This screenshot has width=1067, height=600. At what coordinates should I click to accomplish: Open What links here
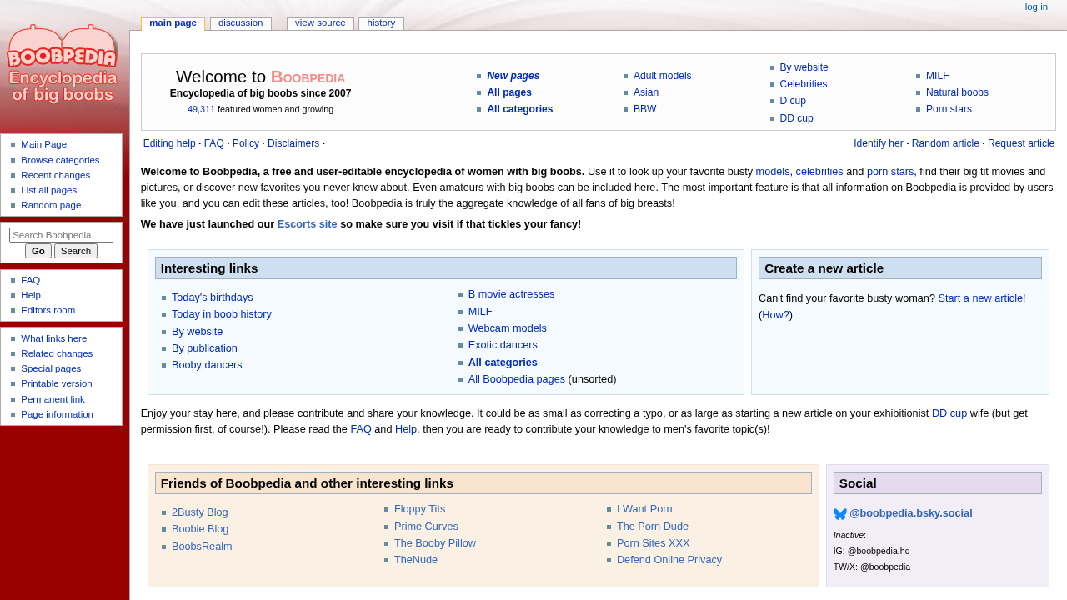point(53,338)
